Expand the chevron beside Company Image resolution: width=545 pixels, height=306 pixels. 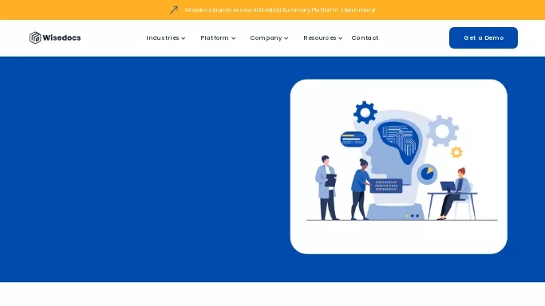(x=286, y=38)
